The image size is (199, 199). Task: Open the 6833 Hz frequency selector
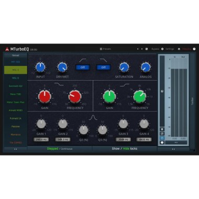coord(144,140)
